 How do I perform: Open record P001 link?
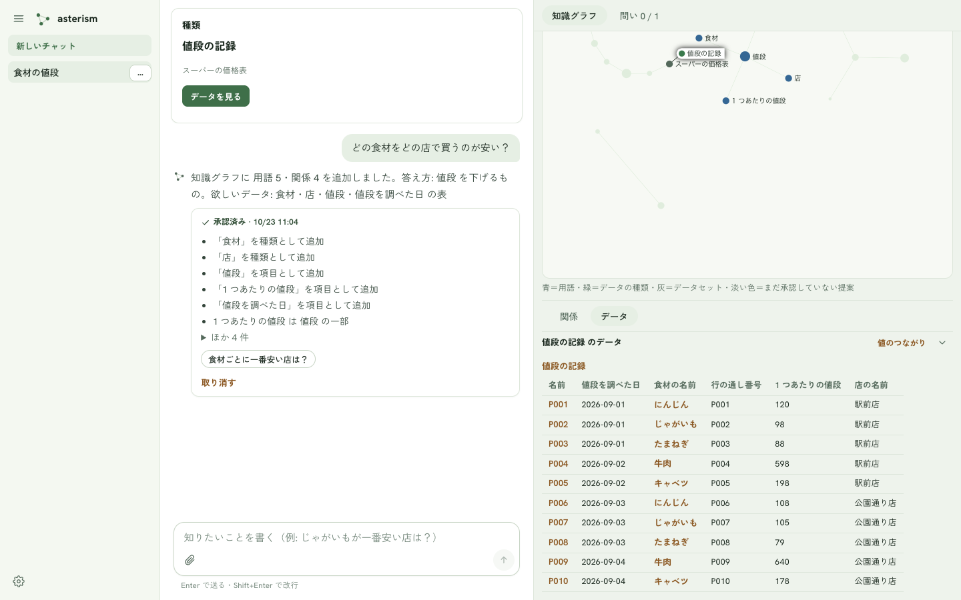point(558,405)
